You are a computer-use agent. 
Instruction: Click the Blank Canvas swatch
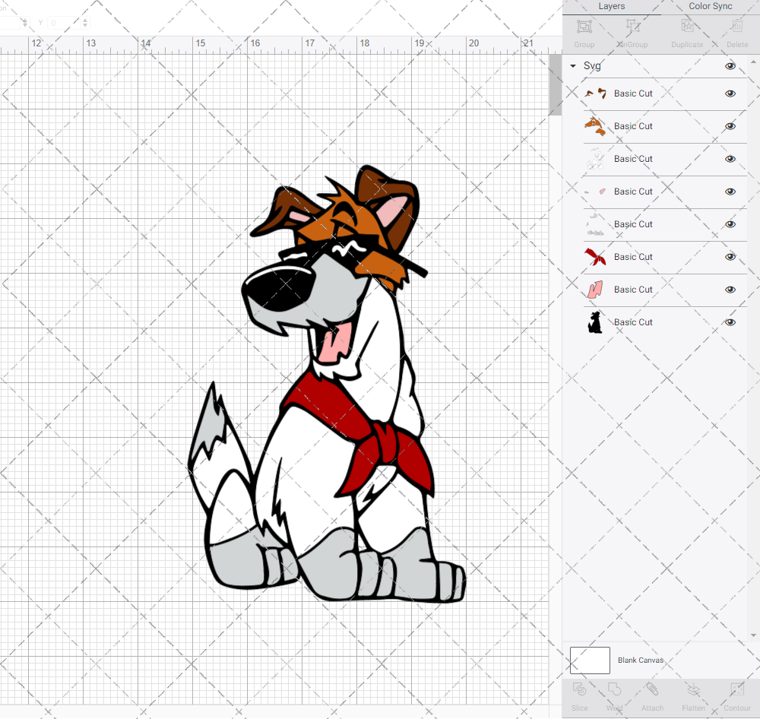tap(590, 660)
